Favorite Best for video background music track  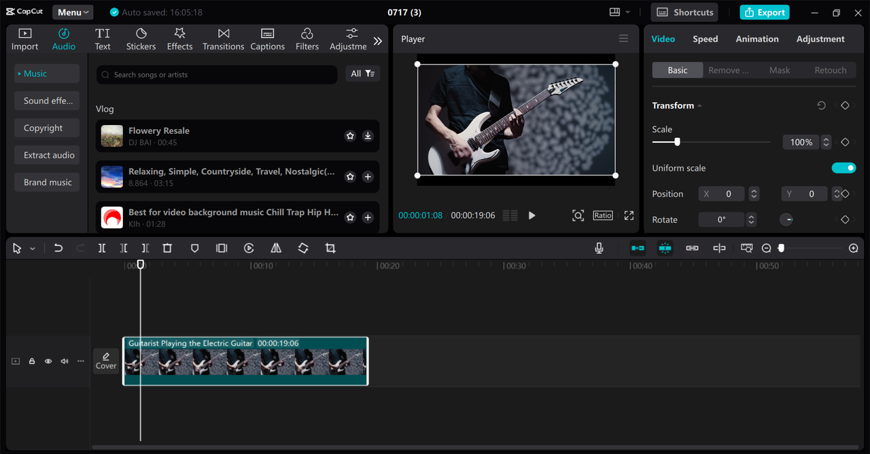[350, 217]
